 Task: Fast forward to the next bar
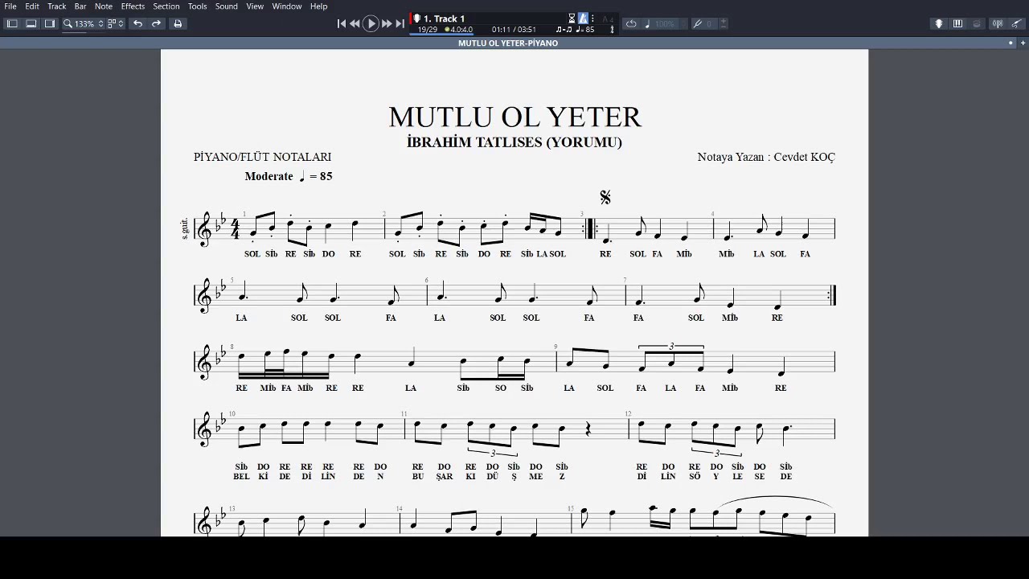click(387, 24)
